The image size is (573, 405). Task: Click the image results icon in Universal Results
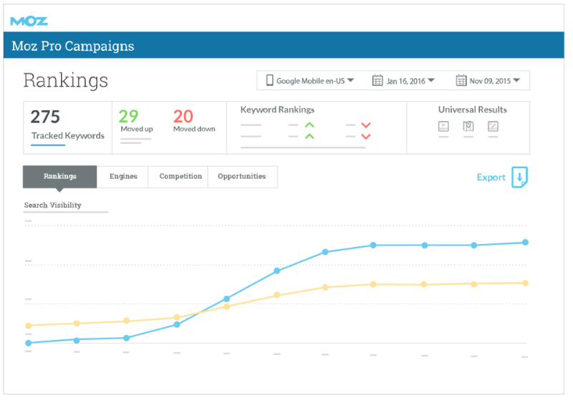pos(493,127)
